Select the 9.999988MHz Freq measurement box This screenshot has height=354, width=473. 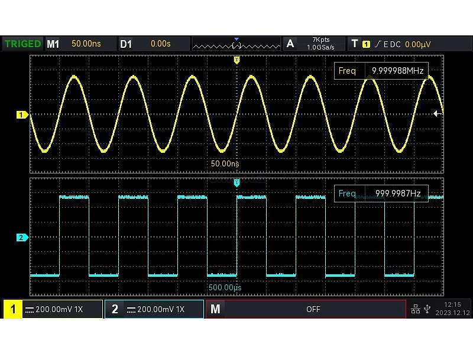[x=381, y=71]
